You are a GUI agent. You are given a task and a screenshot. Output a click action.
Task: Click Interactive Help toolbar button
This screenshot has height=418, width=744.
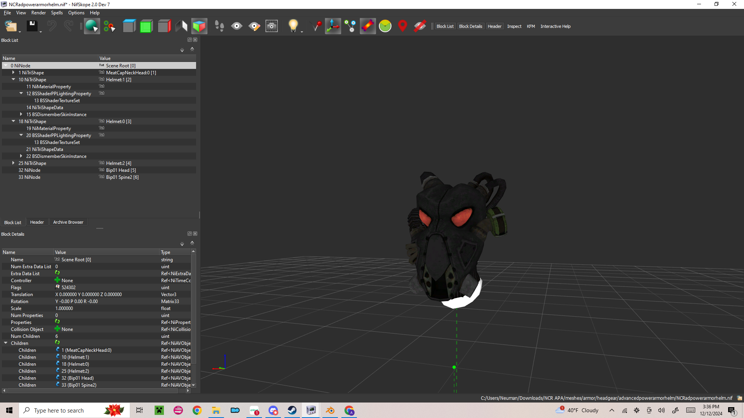click(555, 26)
